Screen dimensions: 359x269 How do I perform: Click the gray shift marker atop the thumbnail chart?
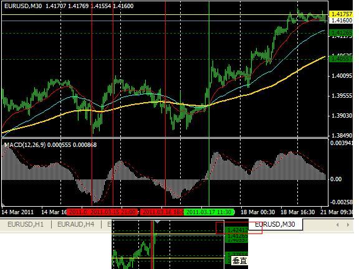(x=157, y=222)
